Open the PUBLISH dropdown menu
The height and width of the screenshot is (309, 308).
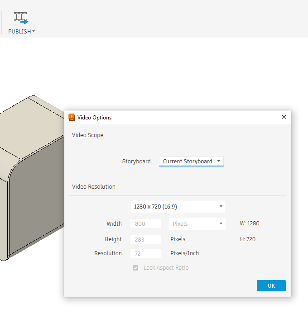21,32
